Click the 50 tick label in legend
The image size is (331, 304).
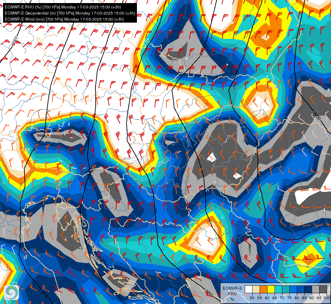click(x=252, y=298)
